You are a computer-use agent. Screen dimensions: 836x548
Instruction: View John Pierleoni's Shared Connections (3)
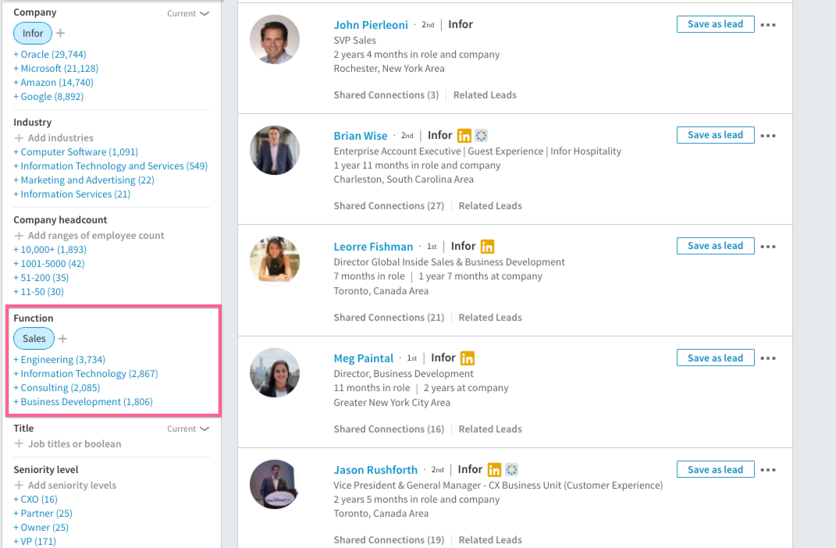point(386,95)
